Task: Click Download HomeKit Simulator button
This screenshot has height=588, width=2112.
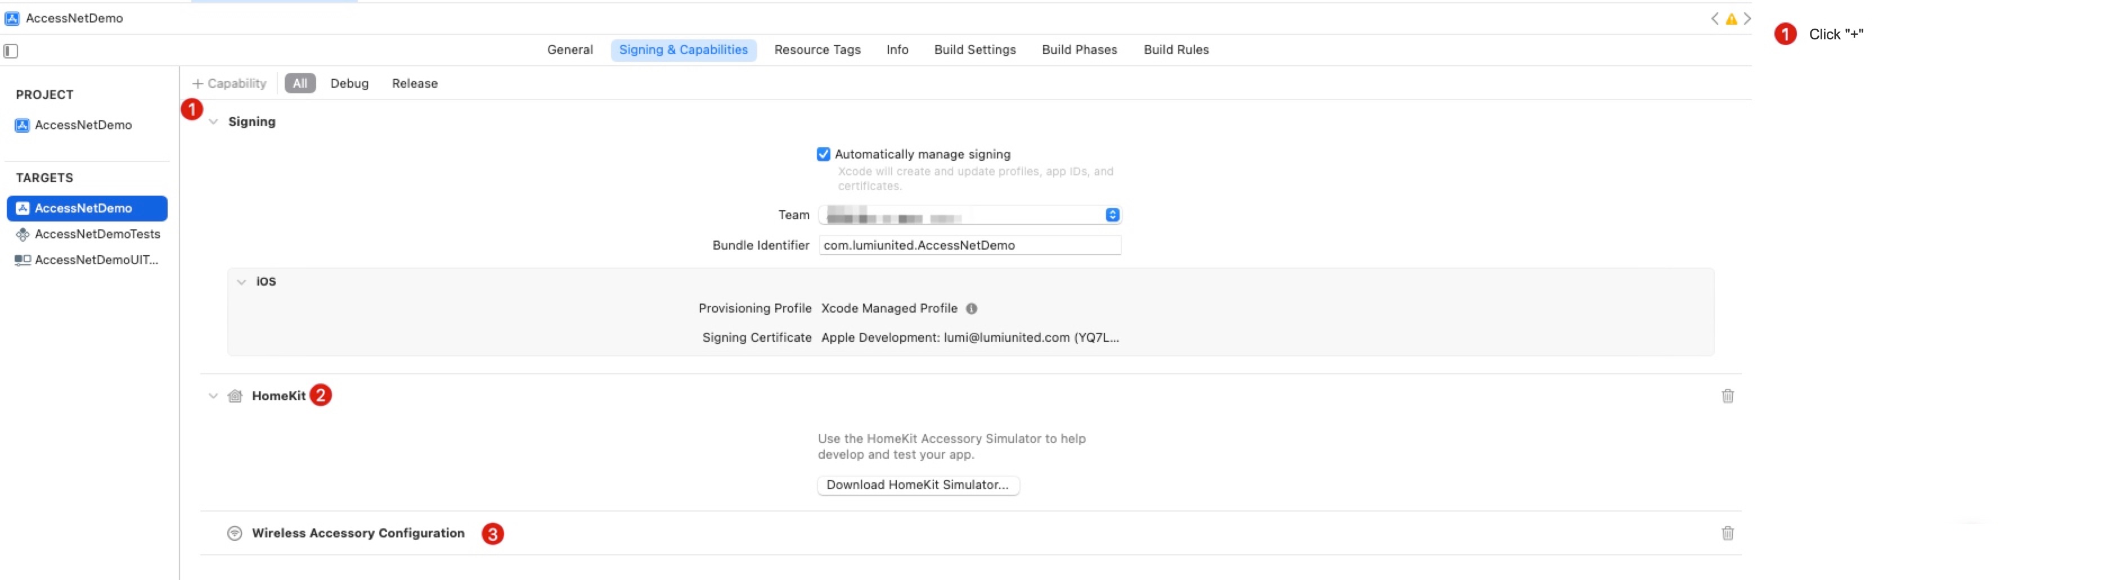Action: pyautogui.click(x=918, y=486)
